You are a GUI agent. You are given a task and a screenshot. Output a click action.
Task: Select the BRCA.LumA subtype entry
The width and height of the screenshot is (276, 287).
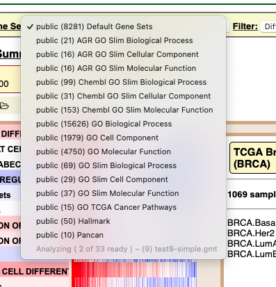(252, 244)
